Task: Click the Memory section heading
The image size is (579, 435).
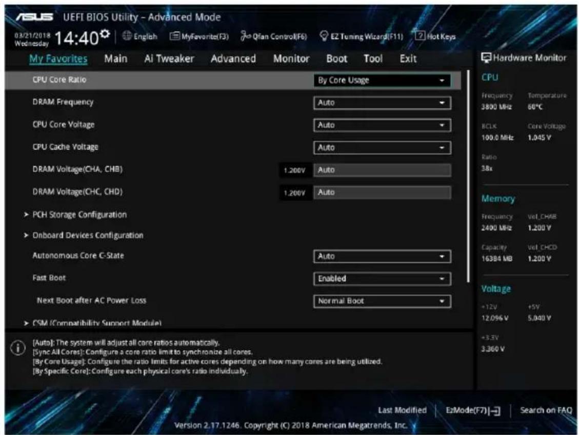Action: point(498,199)
